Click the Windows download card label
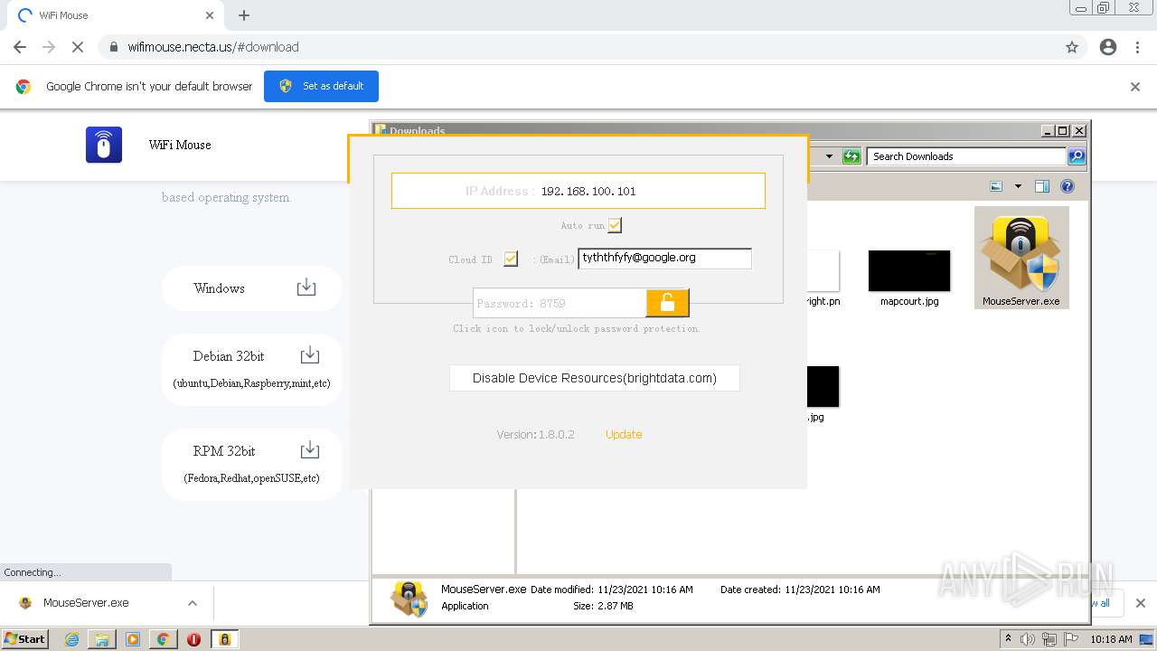The width and height of the screenshot is (1157, 651). [219, 288]
